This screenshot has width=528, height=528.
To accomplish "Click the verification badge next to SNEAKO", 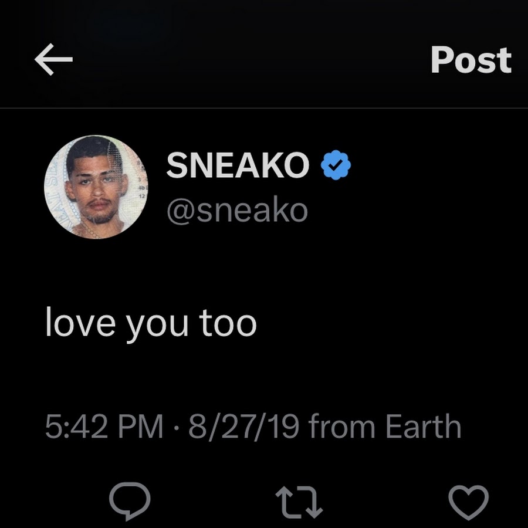I will pos(336,165).
